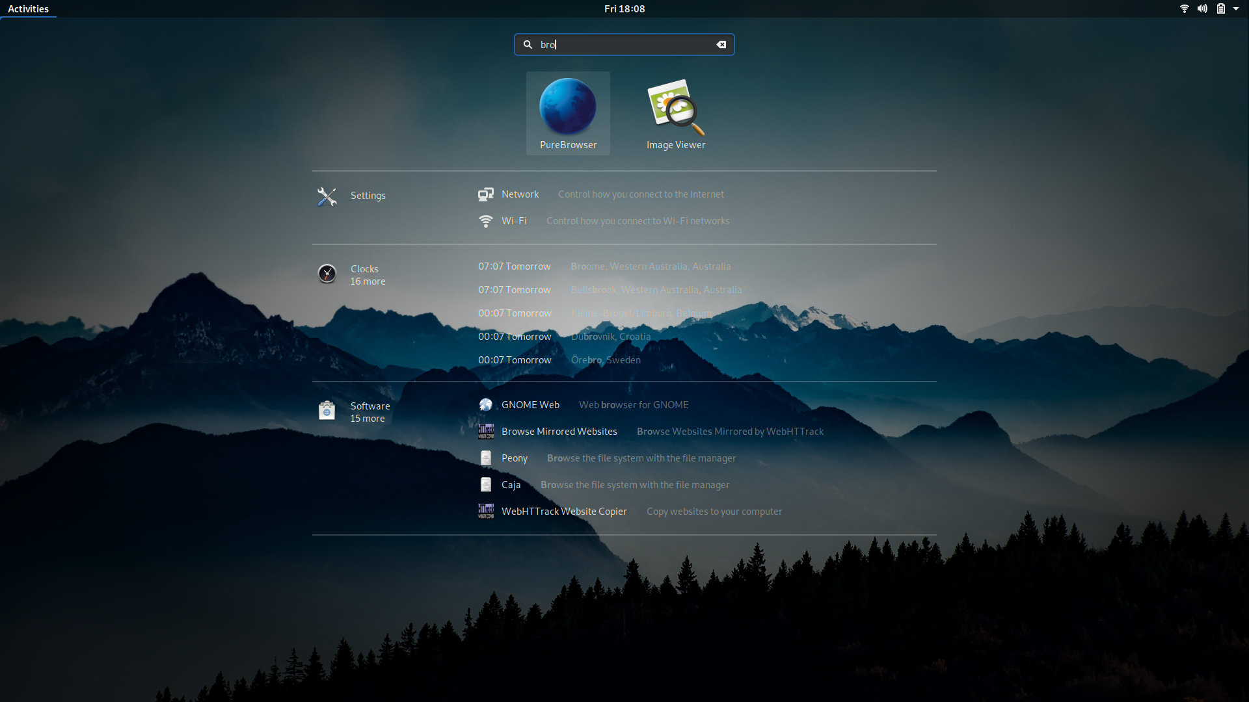Show the 16 more Clocks results

pos(368,281)
